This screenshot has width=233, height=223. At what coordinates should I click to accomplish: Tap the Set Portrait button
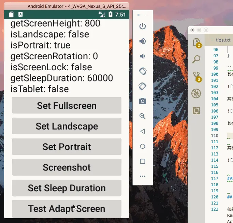[x=67, y=147]
